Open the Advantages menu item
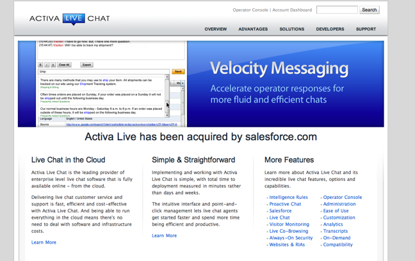This screenshot has height=261, width=415. pos(253,29)
